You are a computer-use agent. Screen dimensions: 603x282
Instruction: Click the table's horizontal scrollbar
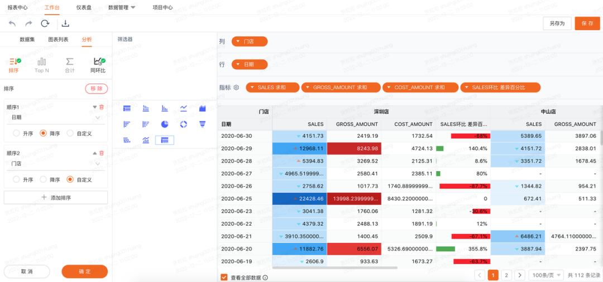[x=335, y=268]
